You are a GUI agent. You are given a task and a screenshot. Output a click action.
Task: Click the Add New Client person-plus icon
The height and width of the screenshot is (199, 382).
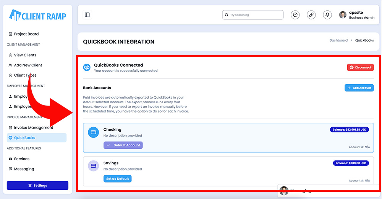click(x=10, y=65)
